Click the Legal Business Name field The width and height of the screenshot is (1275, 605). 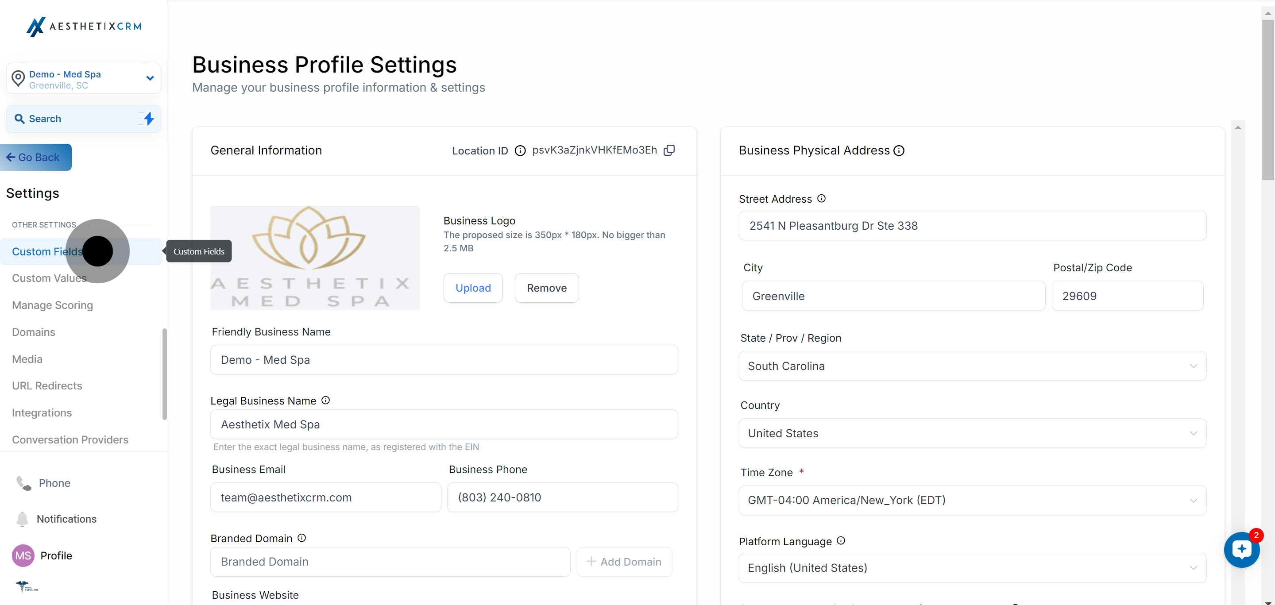pos(444,424)
